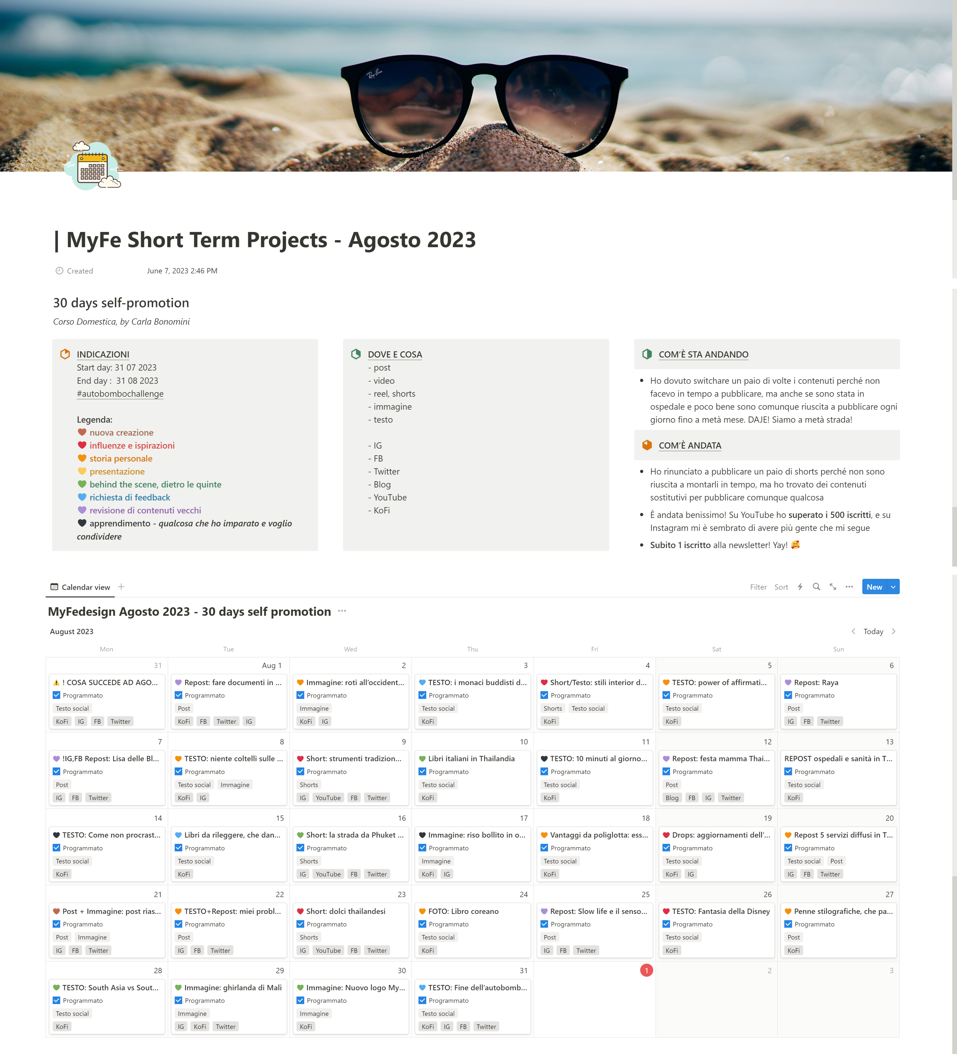Click the clock icon next to Created
This screenshot has height=1063, width=957.
[x=59, y=270]
